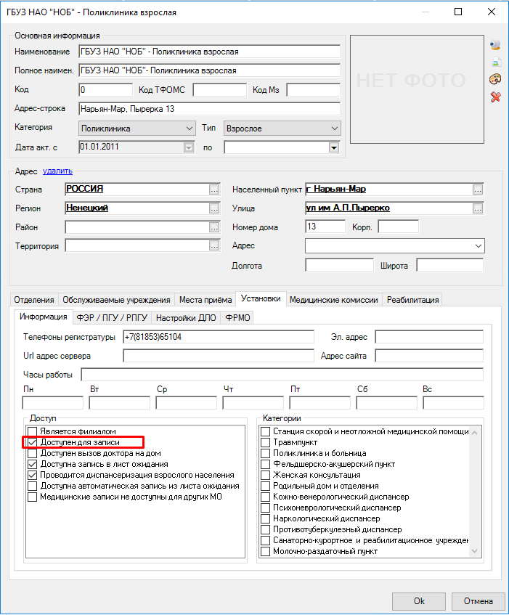Screen dimensions: 509x615
Task: Check the Кожно-венерологический диспансер category
Action: [x=266, y=497]
